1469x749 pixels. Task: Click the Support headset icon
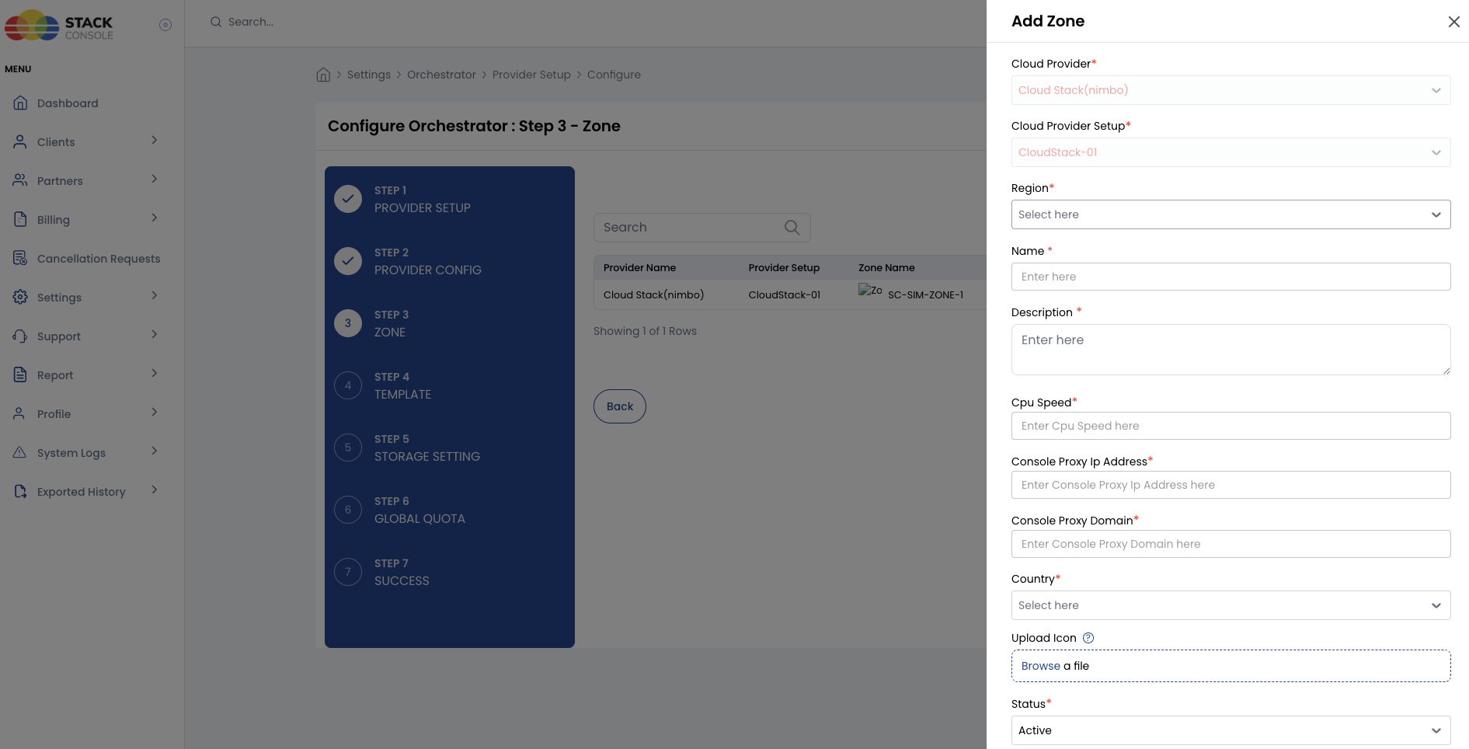pos(21,336)
